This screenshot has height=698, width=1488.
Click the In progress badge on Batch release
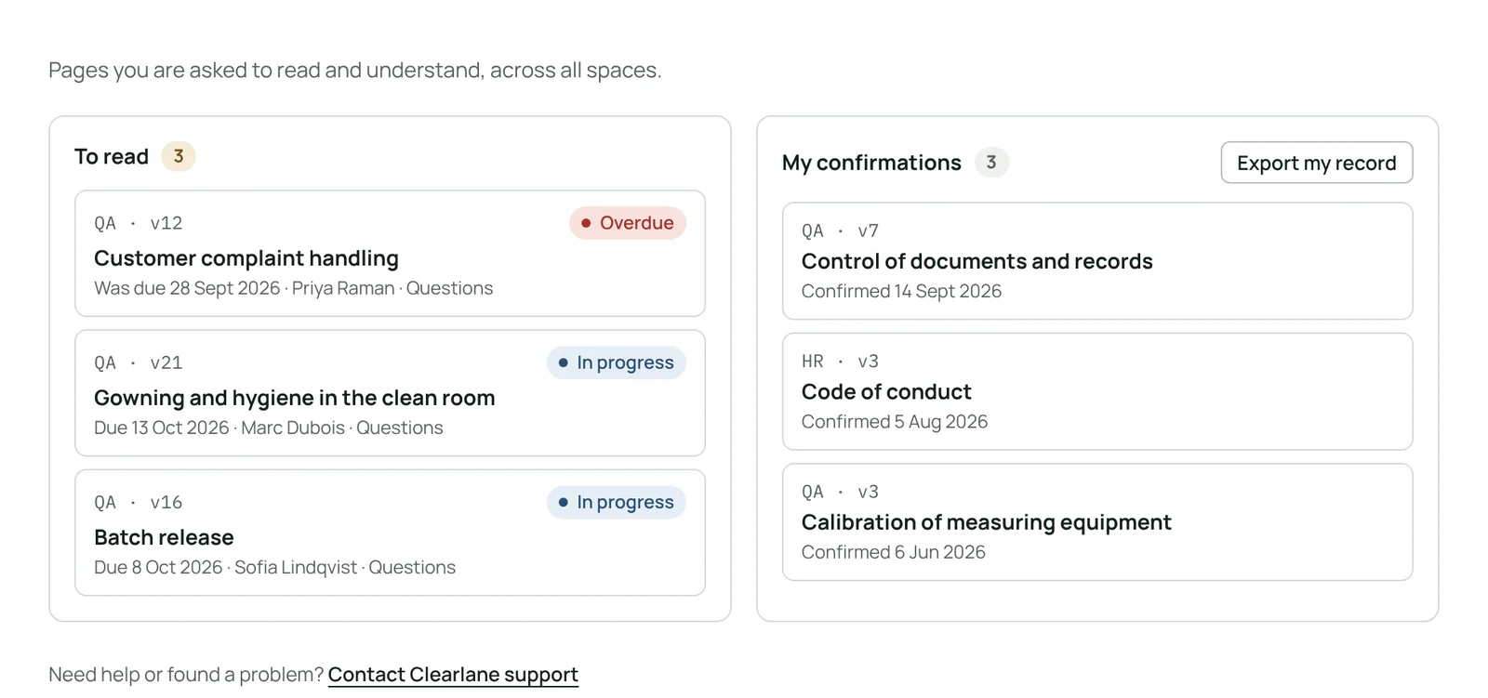[616, 502]
